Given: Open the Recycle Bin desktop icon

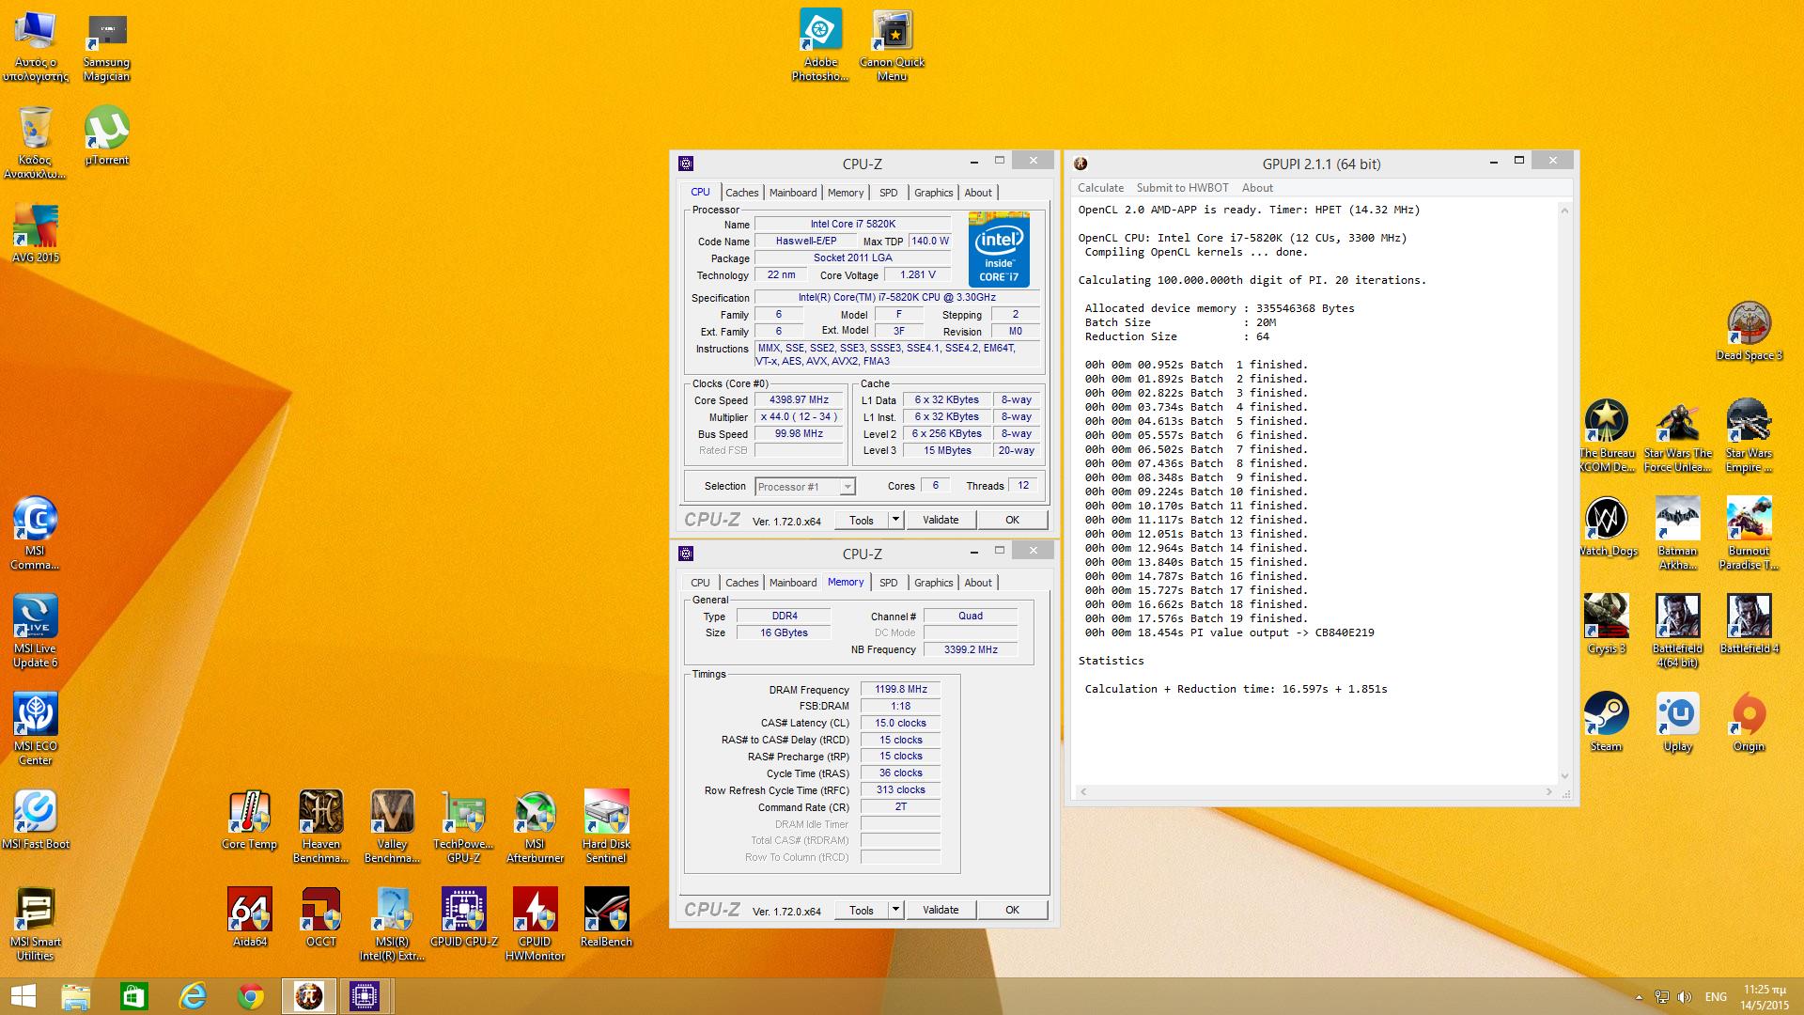Looking at the screenshot, I should pyautogui.click(x=35, y=143).
